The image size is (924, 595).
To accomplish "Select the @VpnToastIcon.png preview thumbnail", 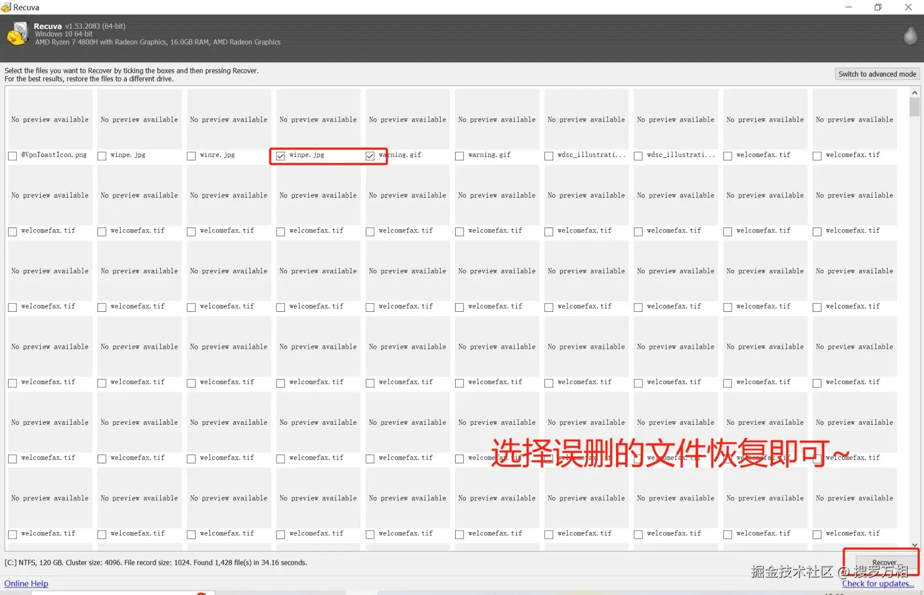I will click(x=50, y=119).
